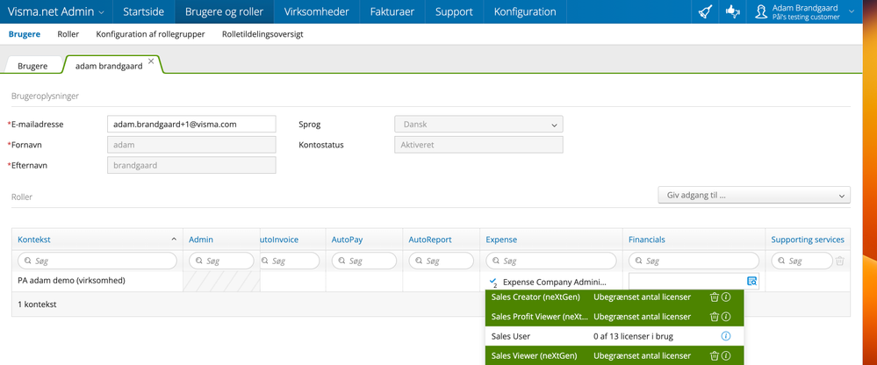
Task: Show info for Sales Profit Viewer role
Action: 726,317
